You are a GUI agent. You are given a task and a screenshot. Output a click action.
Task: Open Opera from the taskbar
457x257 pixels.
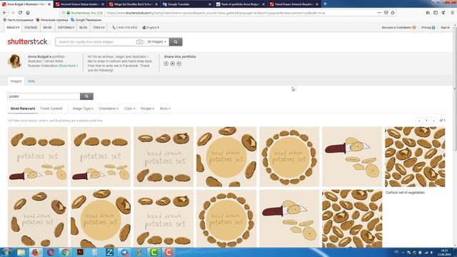(51, 252)
